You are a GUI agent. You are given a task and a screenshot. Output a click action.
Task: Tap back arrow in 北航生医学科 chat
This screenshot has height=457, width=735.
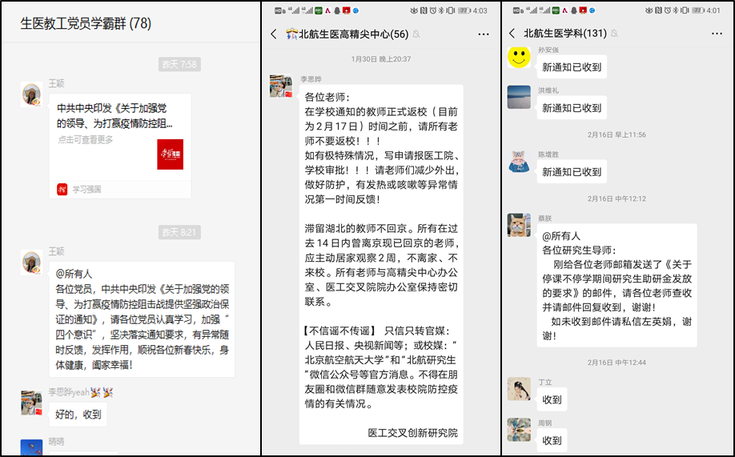click(512, 34)
